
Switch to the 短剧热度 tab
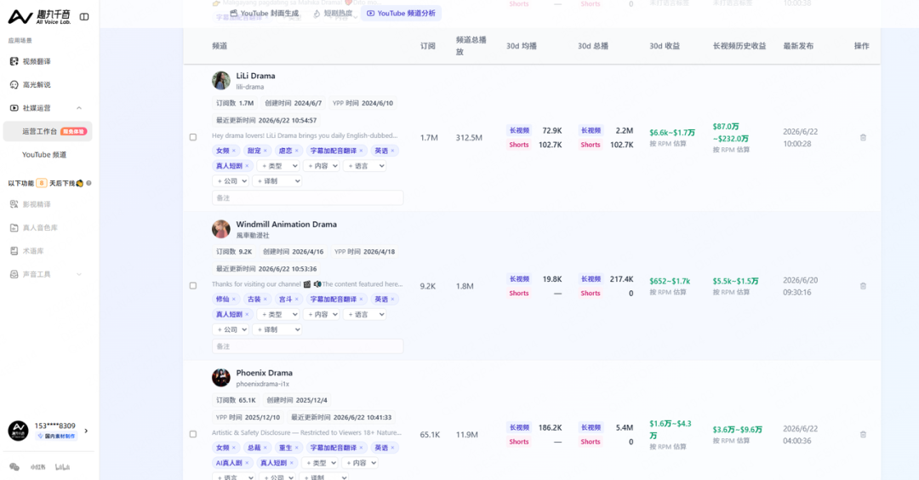click(x=334, y=13)
